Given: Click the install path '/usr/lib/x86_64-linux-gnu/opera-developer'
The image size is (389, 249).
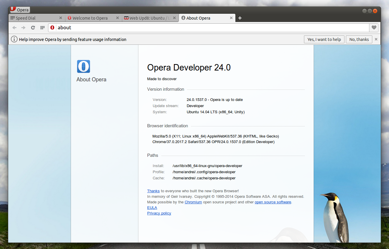Looking at the screenshot, I should (x=208, y=166).
